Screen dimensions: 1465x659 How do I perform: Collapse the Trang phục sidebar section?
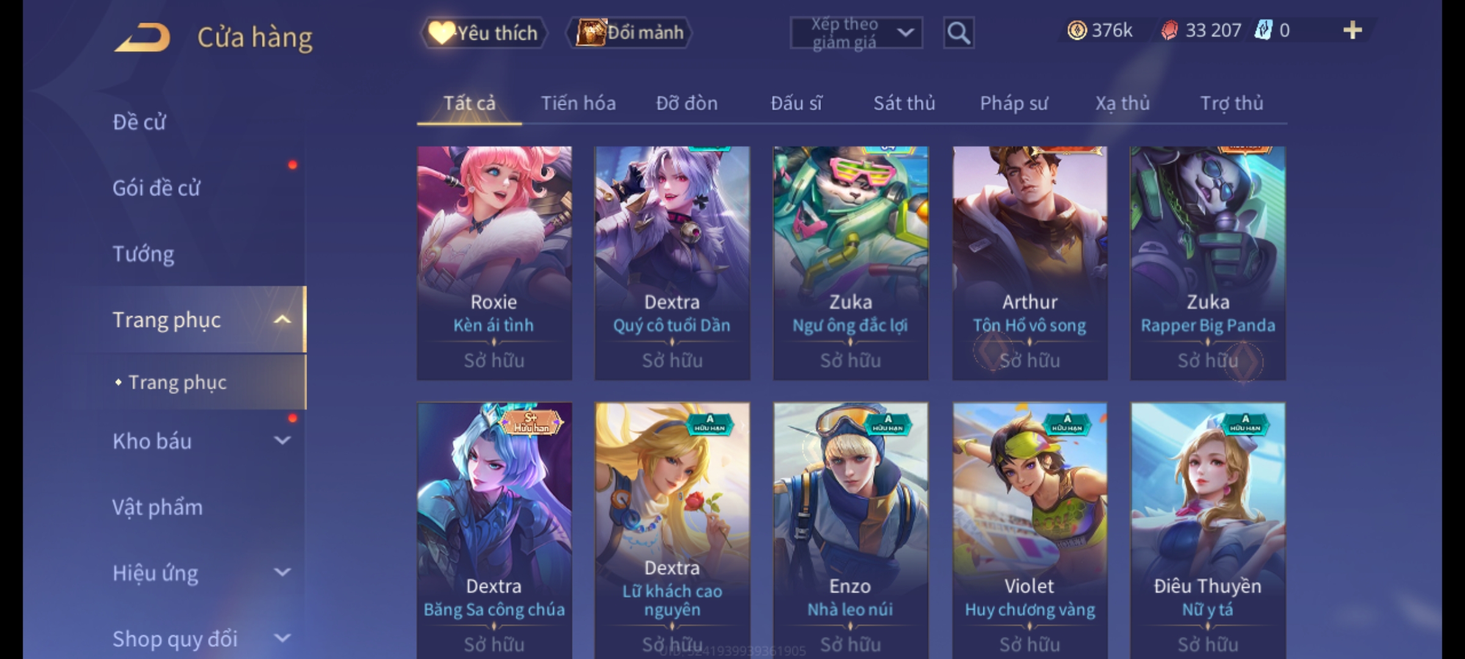click(281, 320)
